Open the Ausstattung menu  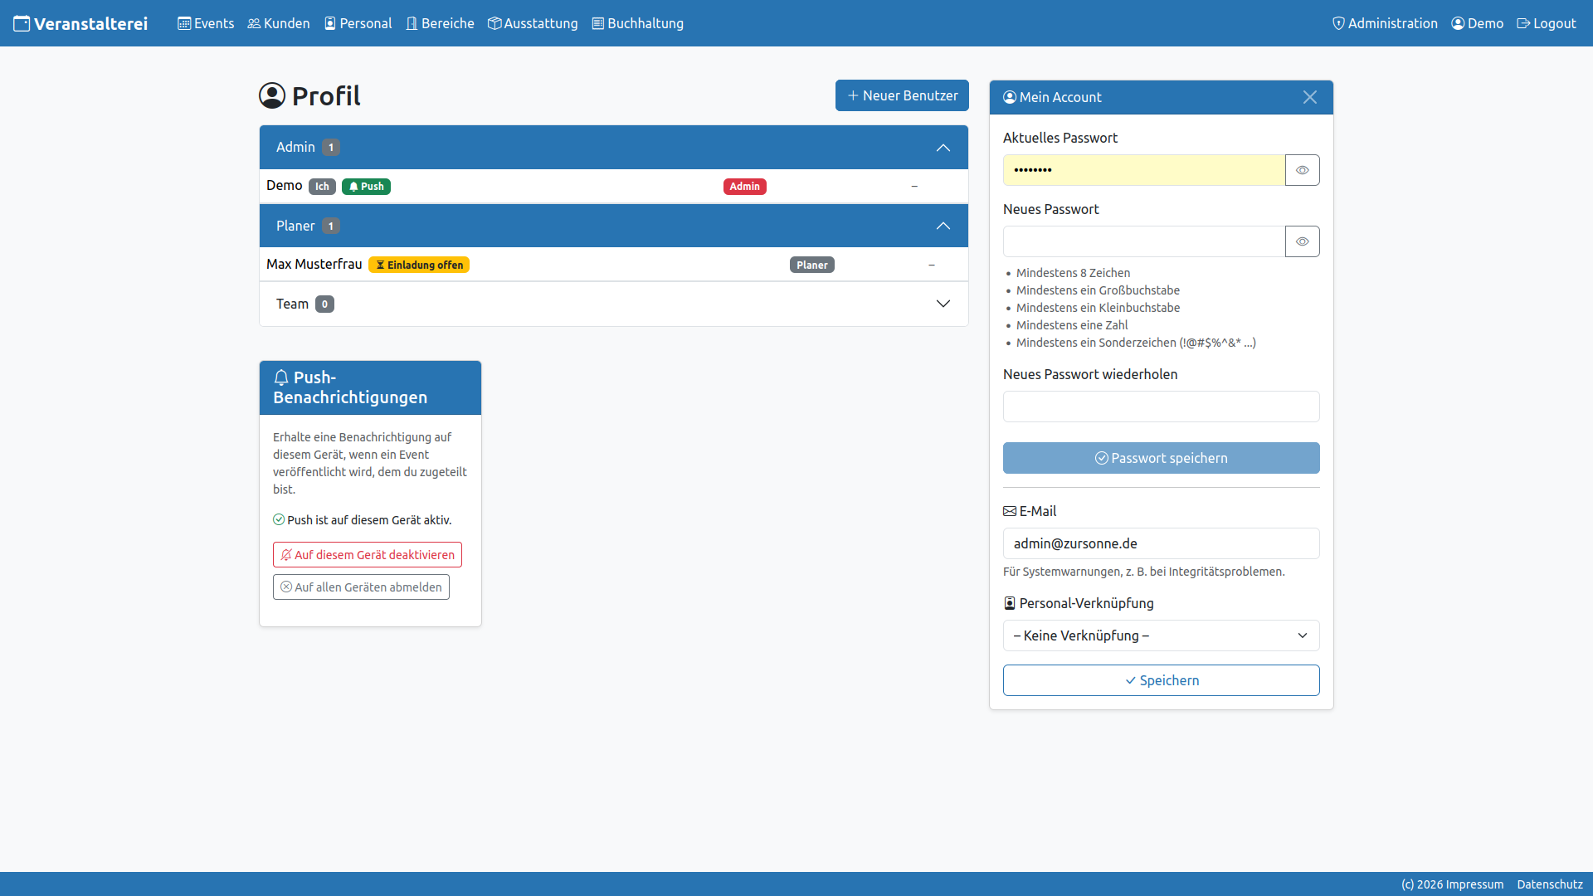(x=533, y=23)
